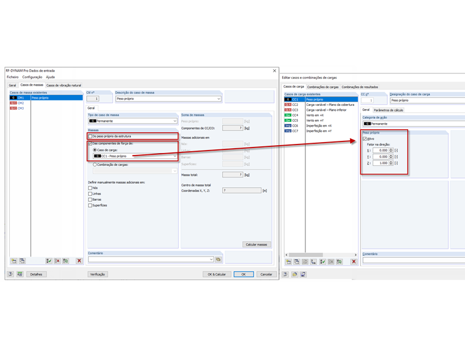Click select-all checkmark icon under load cases list
The image size is (465, 349).
coord(322,262)
